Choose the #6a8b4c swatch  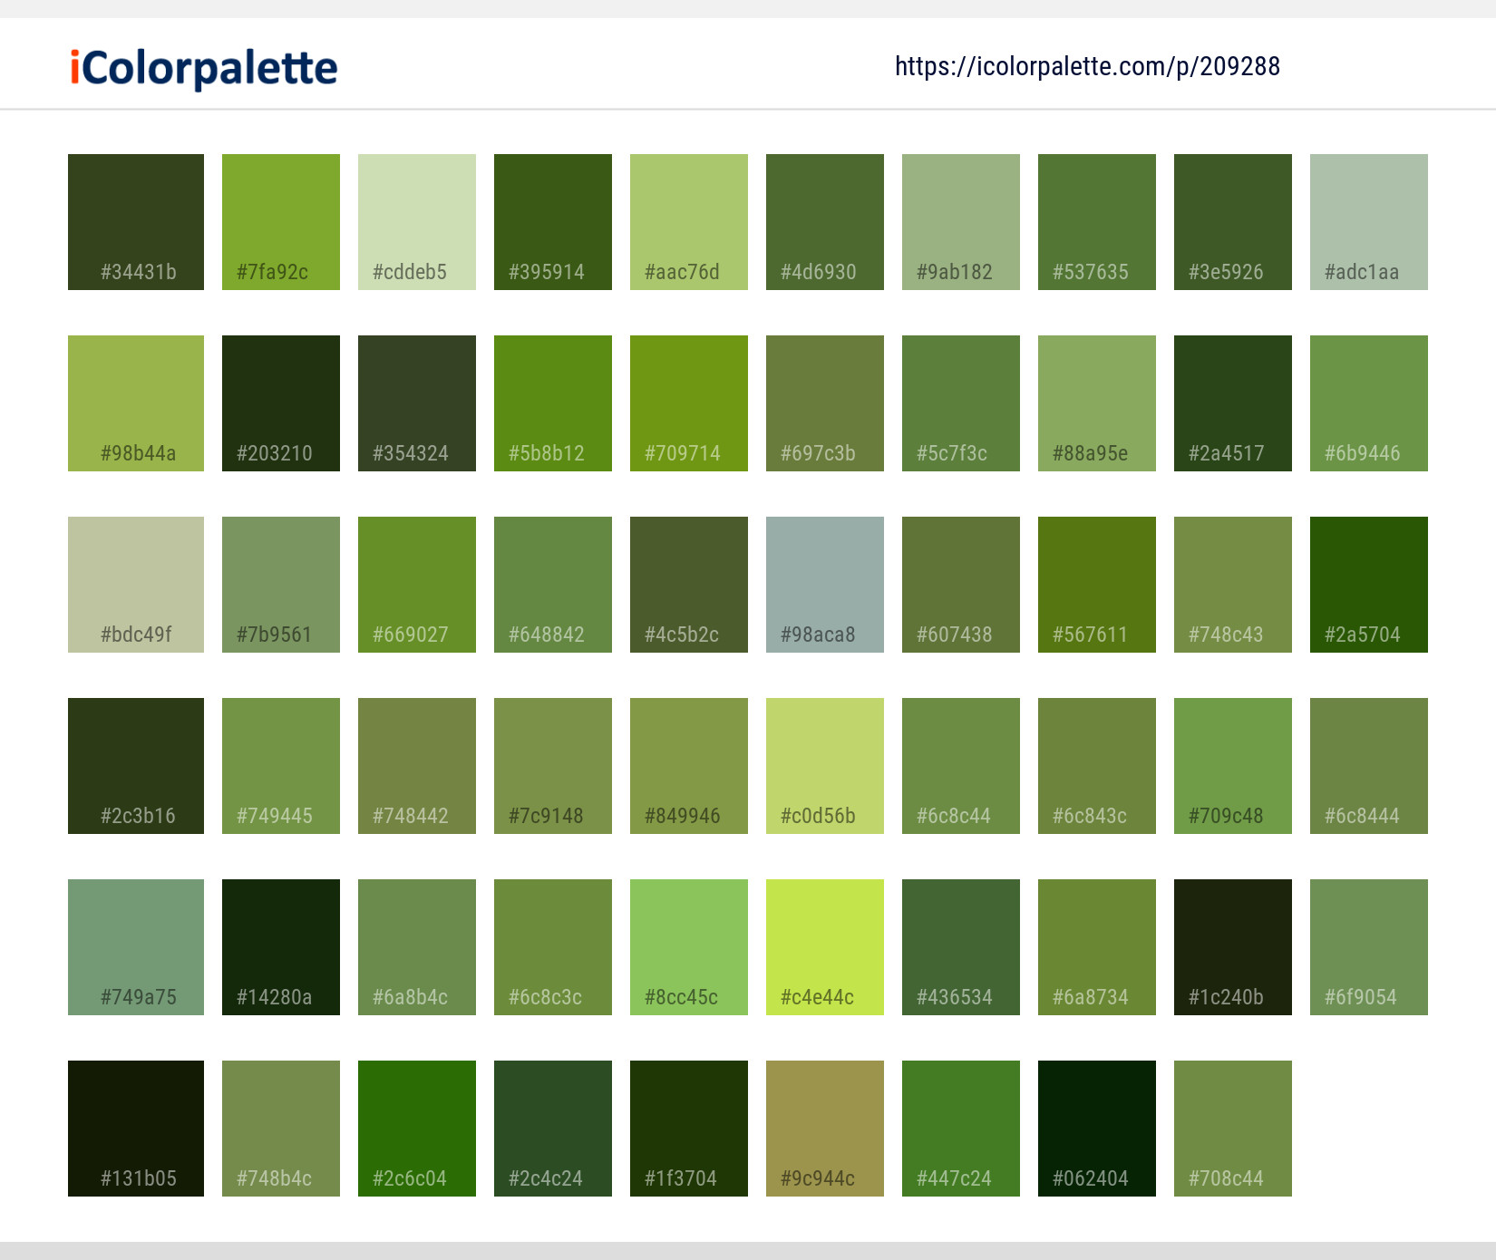point(417,947)
